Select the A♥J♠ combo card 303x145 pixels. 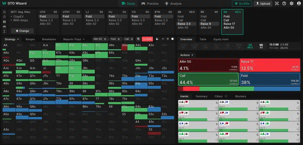pos(198,116)
